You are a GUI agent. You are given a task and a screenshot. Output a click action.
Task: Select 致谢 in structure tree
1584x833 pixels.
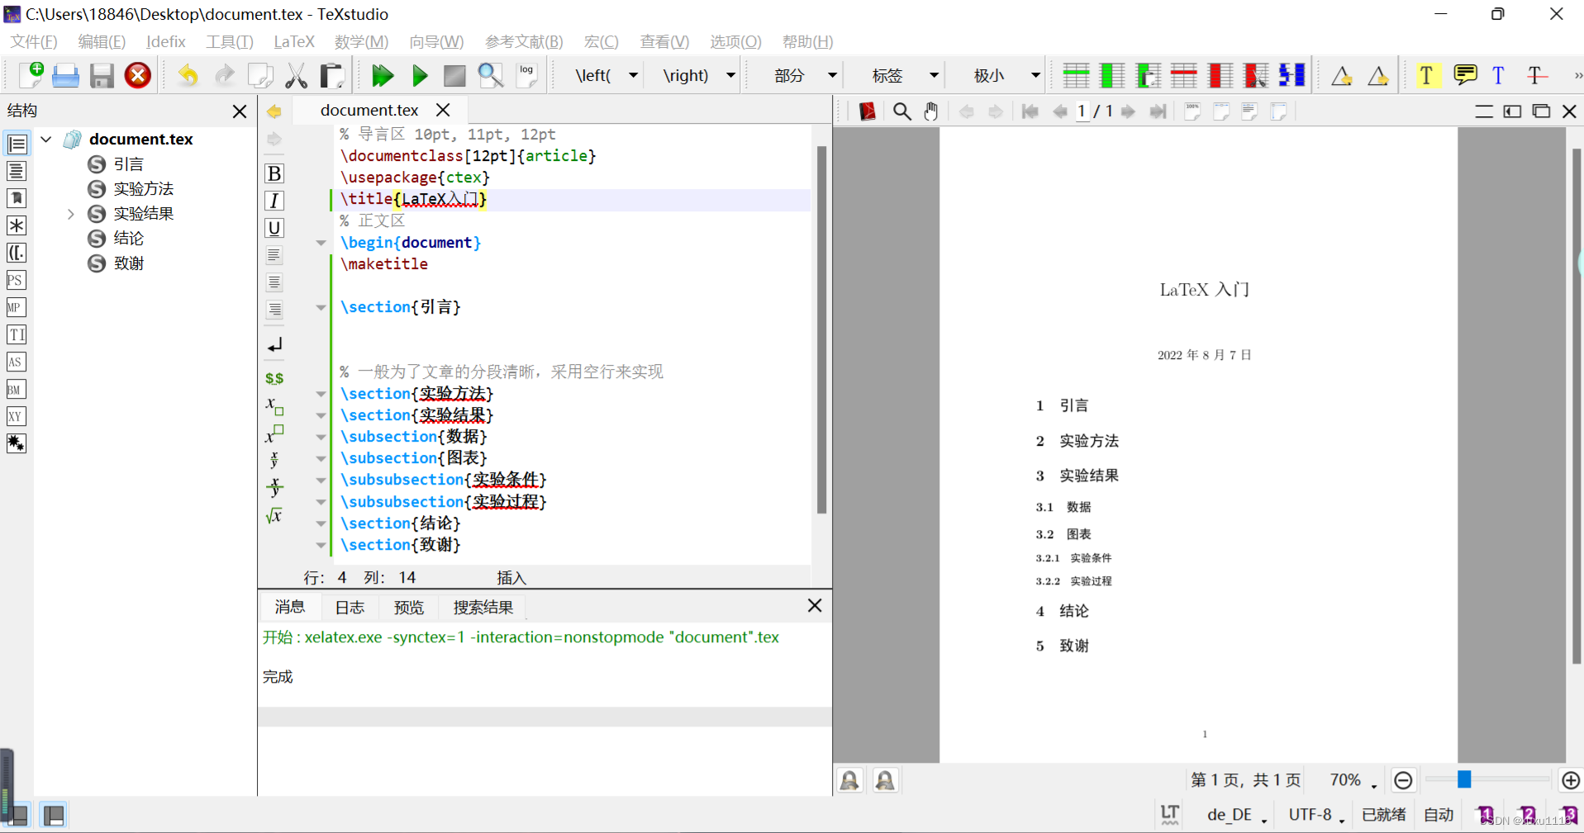coord(129,263)
